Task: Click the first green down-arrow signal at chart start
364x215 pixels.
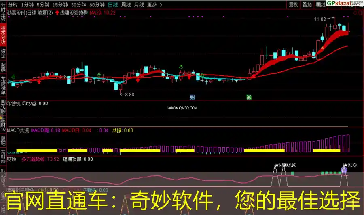Action: tap(13, 77)
